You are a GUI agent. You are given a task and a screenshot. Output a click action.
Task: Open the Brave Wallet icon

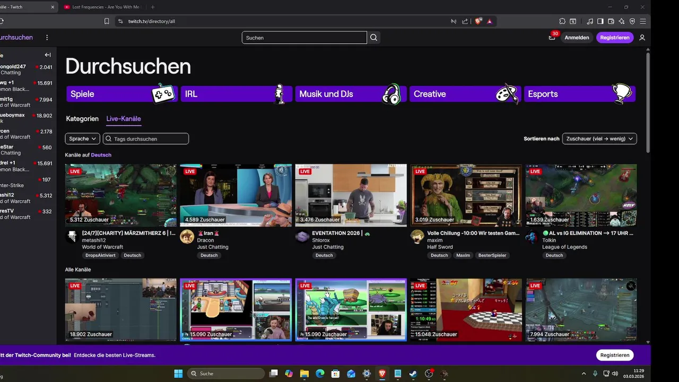tap(611, 21)
